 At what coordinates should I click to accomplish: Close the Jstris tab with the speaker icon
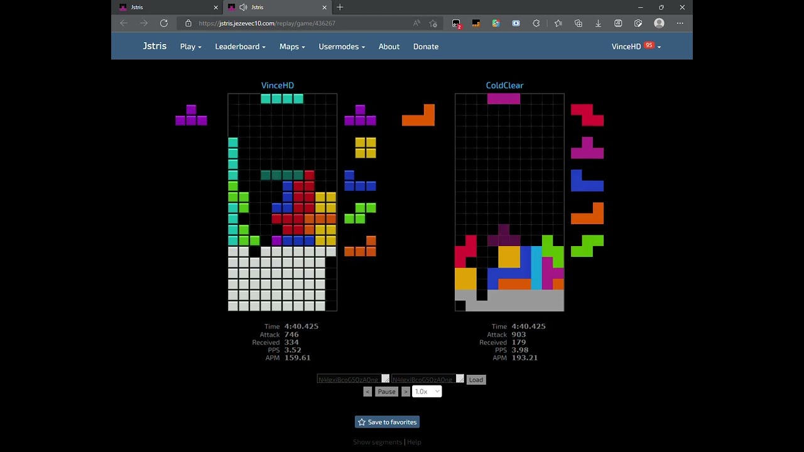(x=325, y=8)
